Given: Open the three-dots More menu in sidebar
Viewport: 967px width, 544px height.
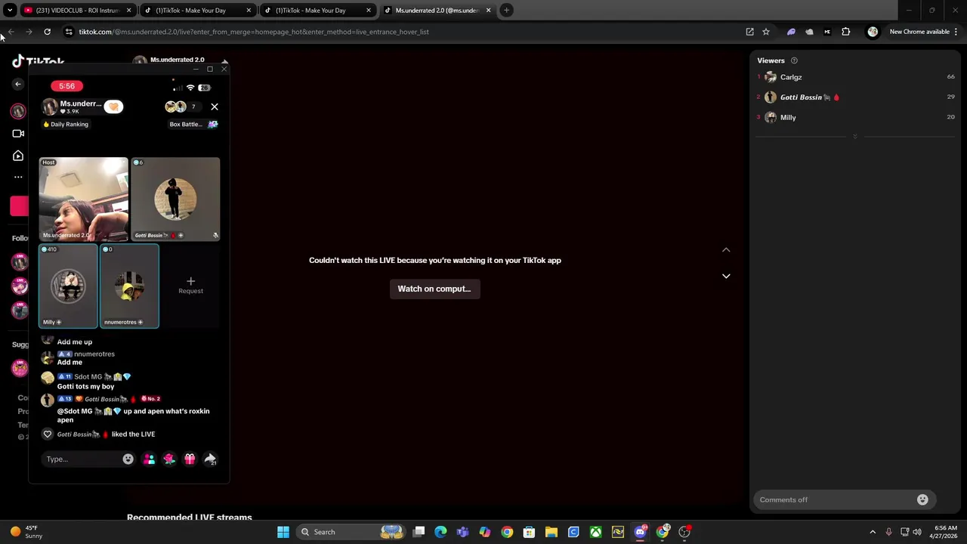Looking at the screenshot, I should click(x=18, y=177).
